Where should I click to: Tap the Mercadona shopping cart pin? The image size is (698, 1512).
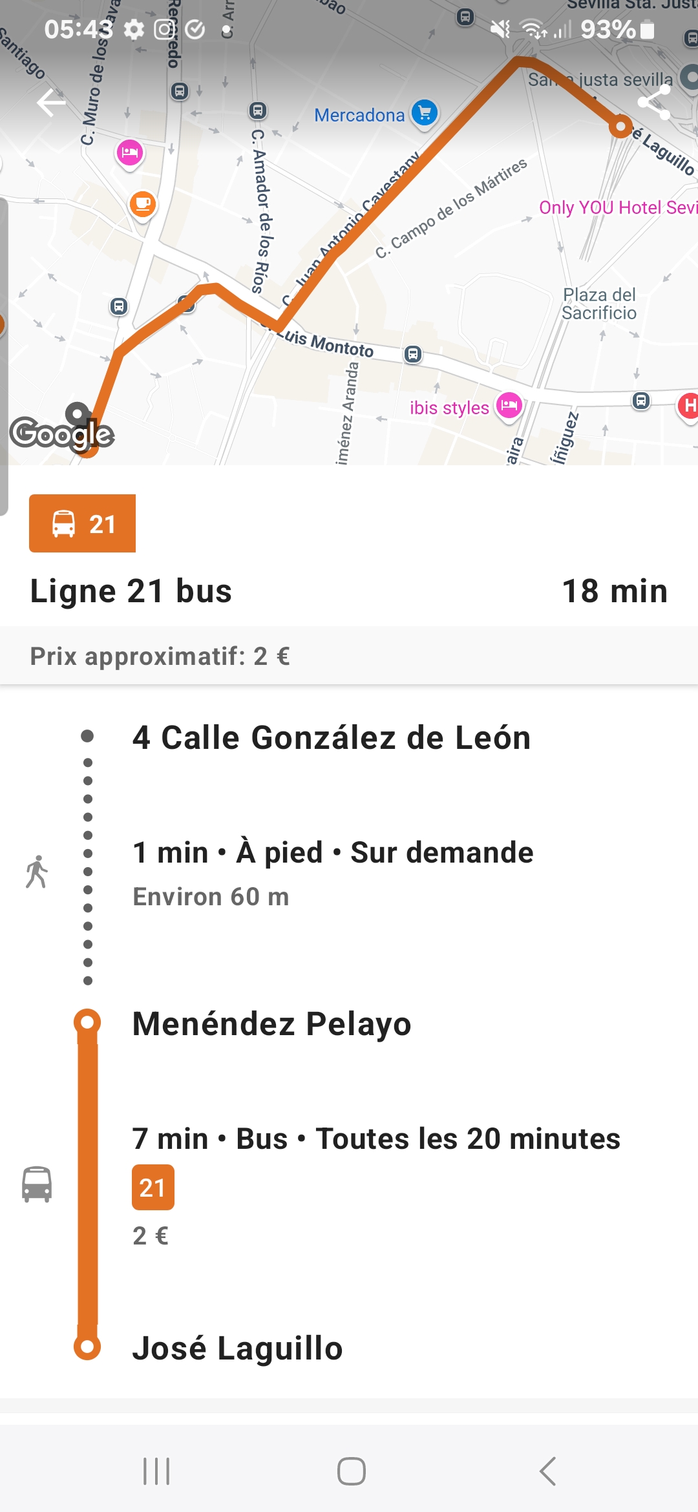click(425, 114)
